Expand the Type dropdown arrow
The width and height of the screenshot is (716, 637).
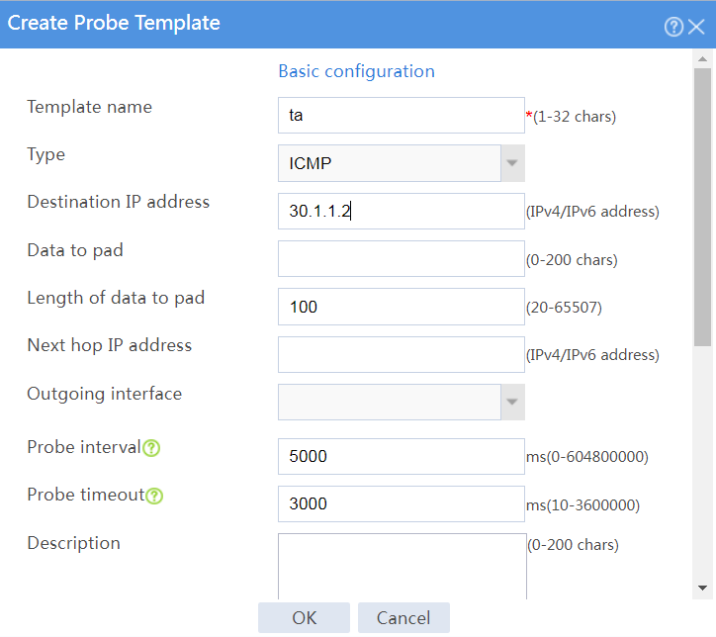coord(512,163)
